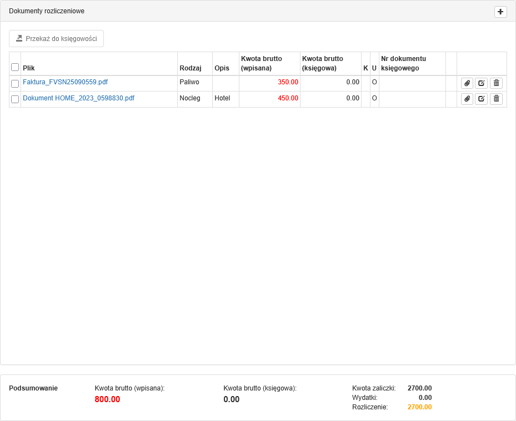This screenshot has height=421, width=516.
Task: Check the box for Faktura_FVSN25090559.pdf
Action: tap(15, 84)
